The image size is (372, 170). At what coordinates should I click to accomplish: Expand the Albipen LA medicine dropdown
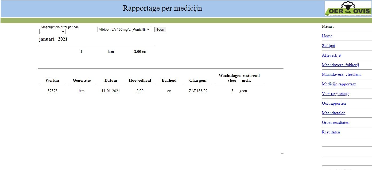[x=124, y=30]
